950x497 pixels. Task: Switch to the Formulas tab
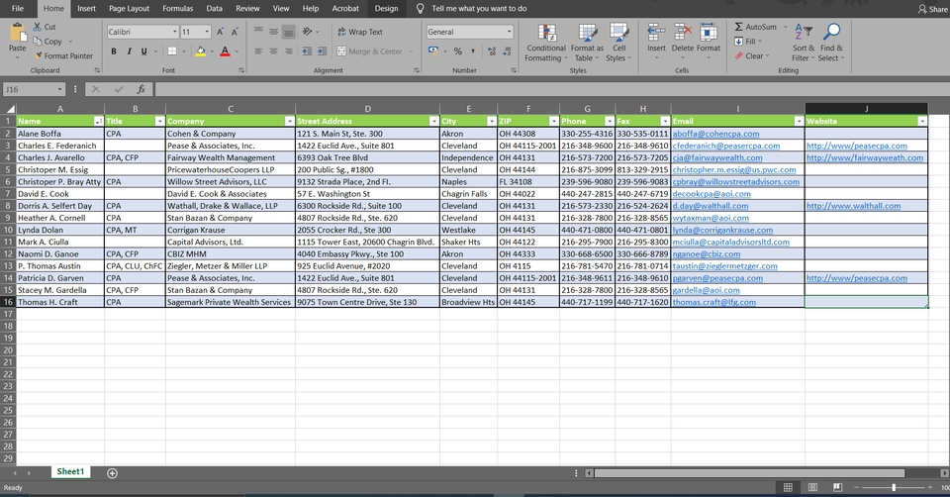[x=177, y=9]
